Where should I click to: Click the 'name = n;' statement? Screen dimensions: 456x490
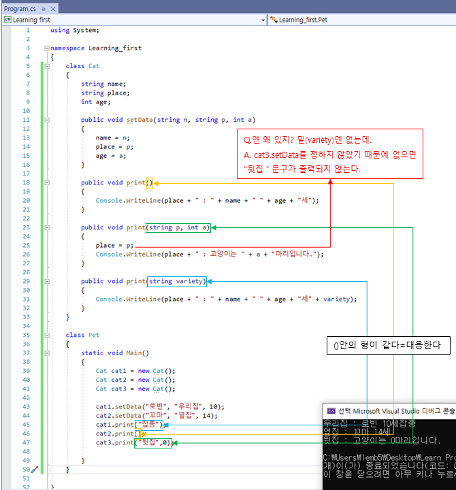tap(112, 137)
